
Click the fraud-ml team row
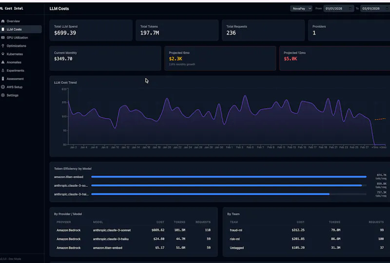[x=307, y=230]
